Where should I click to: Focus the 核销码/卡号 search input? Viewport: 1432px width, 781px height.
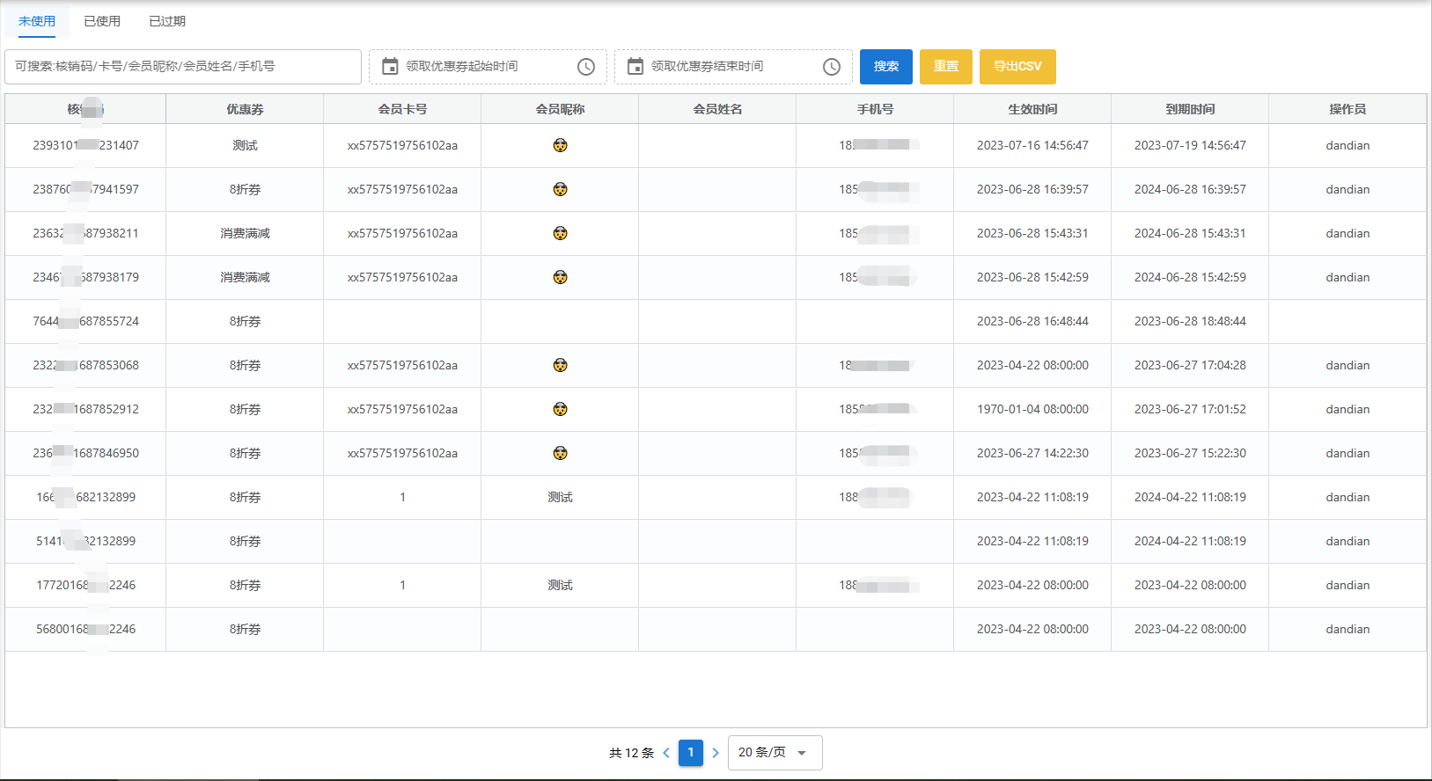[x=183, y=67]
